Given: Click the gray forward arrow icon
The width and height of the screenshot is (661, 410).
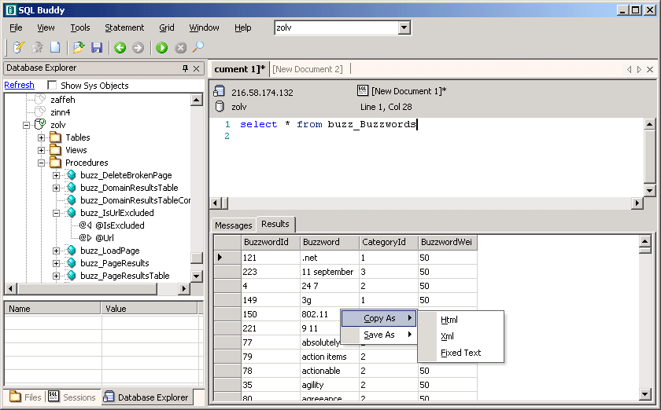Looking at the screenshot, I should pos(138,48).
